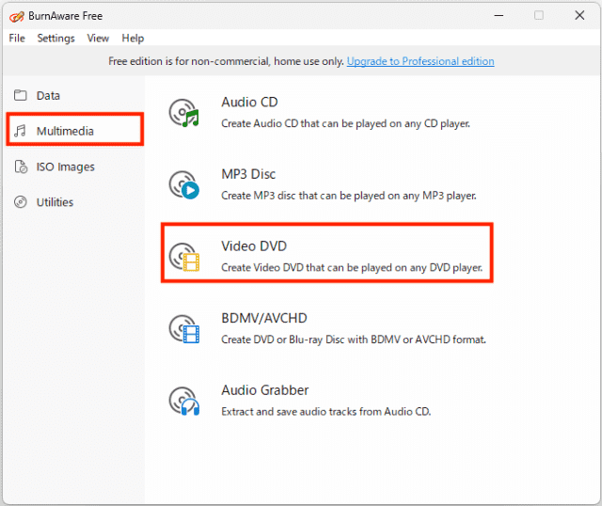602x506 pixels.
Task: Open the View menu
Action: click(98, 38)
